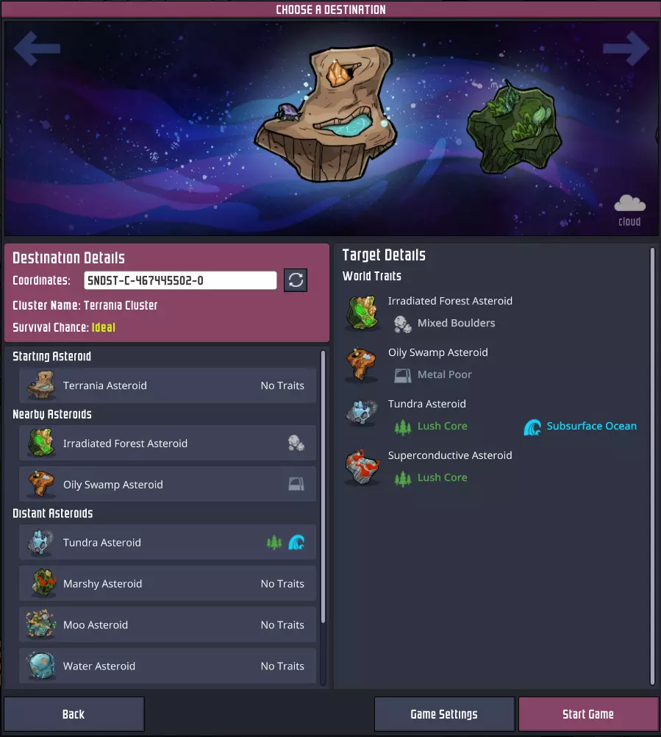Click the Mixed Boulders trait icon in Target Details
The image size is (661, 737).
coord(403,324)
